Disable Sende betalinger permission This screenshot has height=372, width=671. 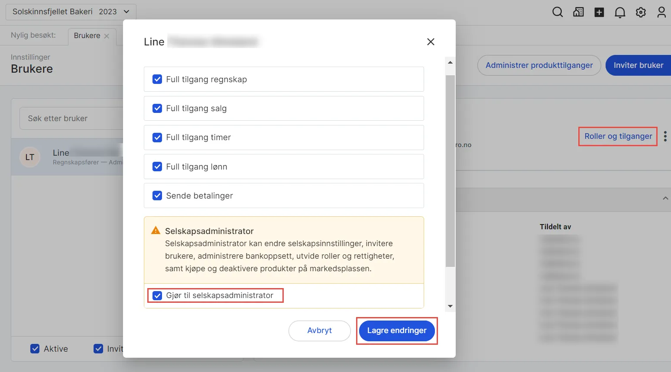(x=157, y=196)
